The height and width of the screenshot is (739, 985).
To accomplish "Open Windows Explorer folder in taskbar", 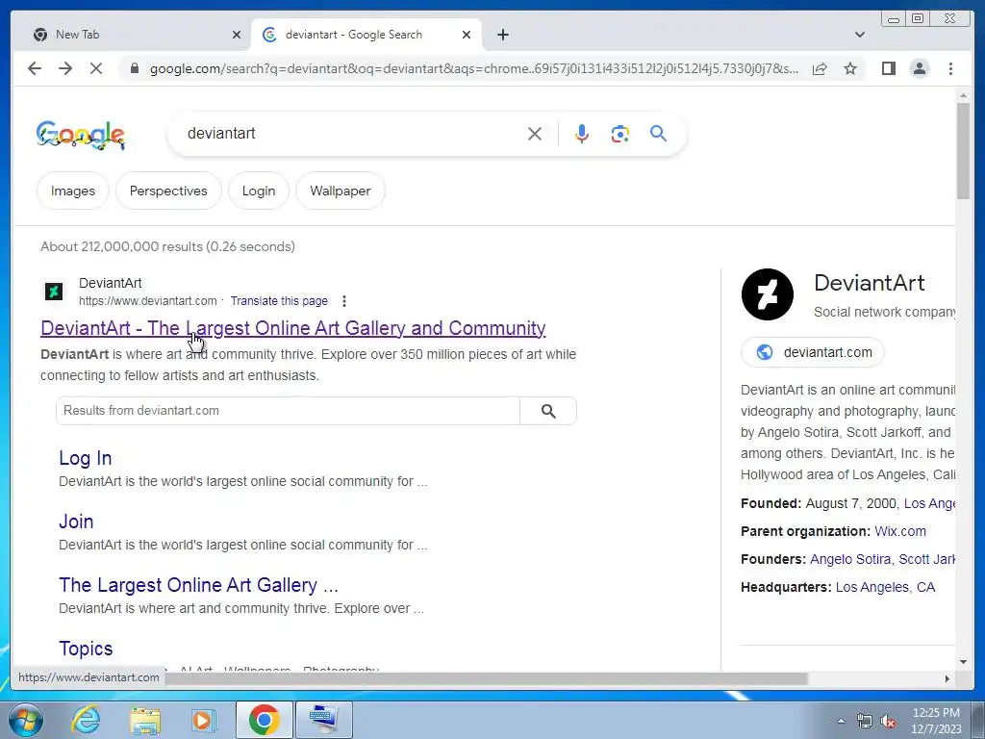I will (x=145, y=720).
